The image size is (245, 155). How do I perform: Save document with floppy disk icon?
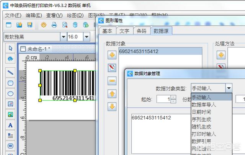pyautogui.click(x=30, y=25)
